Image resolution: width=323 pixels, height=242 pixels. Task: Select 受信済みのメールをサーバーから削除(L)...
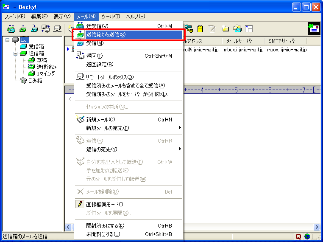tap(129, 94)
